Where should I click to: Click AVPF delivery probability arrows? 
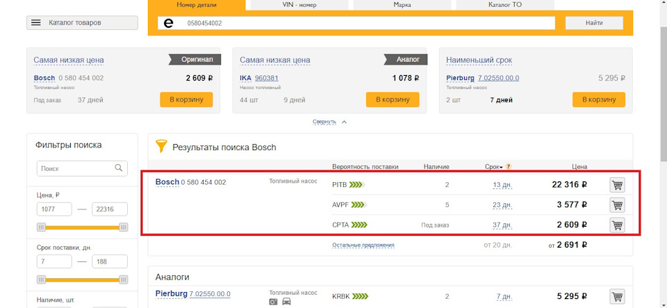[359, 205]
